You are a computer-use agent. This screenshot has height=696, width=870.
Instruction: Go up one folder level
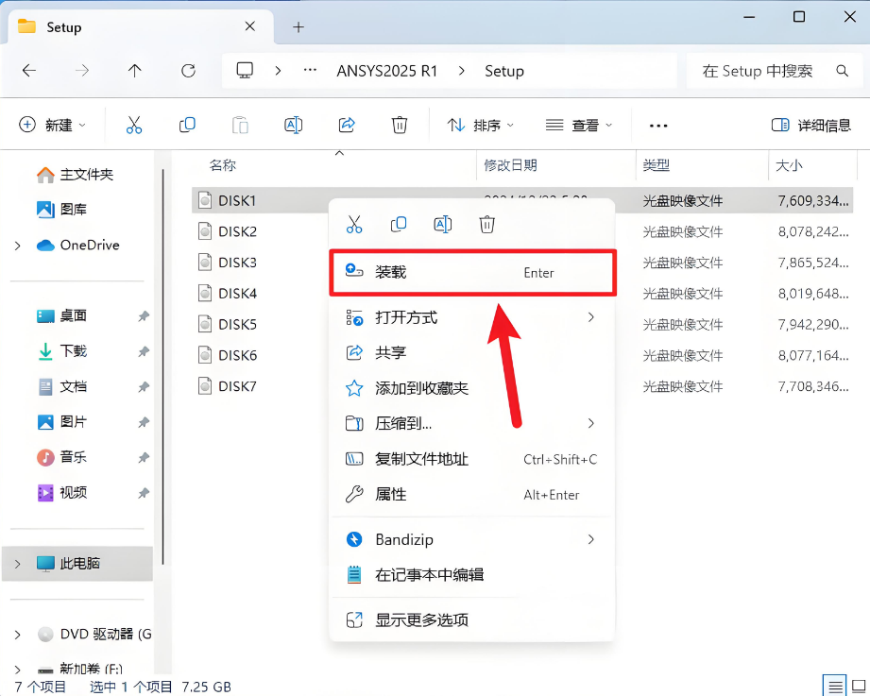pyautogui.click(x=135, y=71)
